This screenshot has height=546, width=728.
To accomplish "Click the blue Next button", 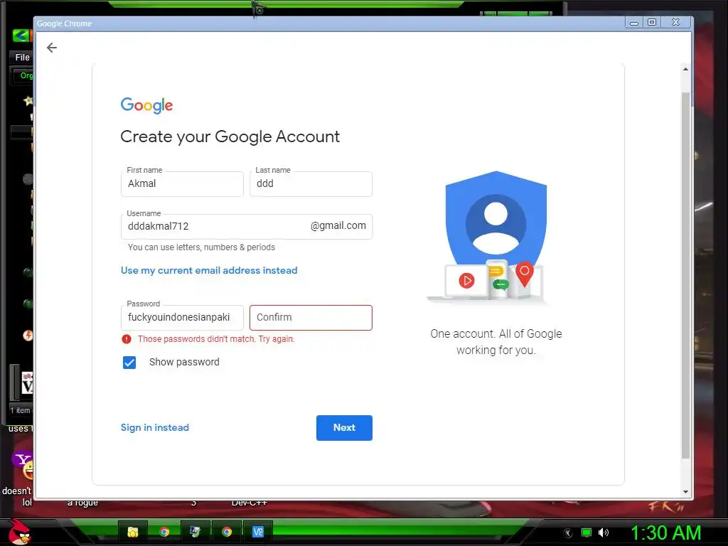I will [344, 427].
